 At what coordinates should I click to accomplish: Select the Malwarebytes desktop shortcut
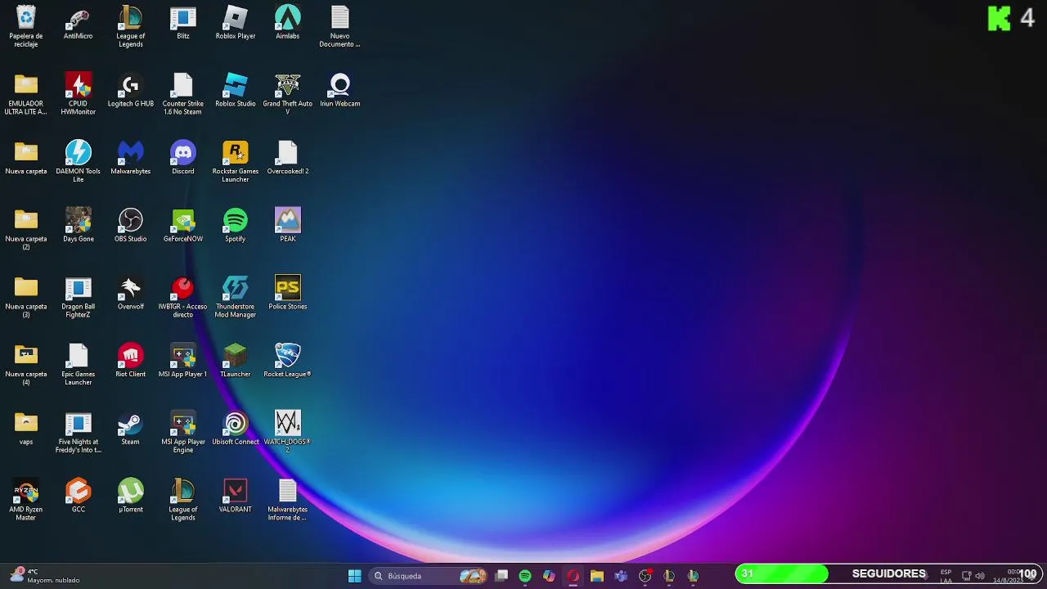[x=131, y=158]
